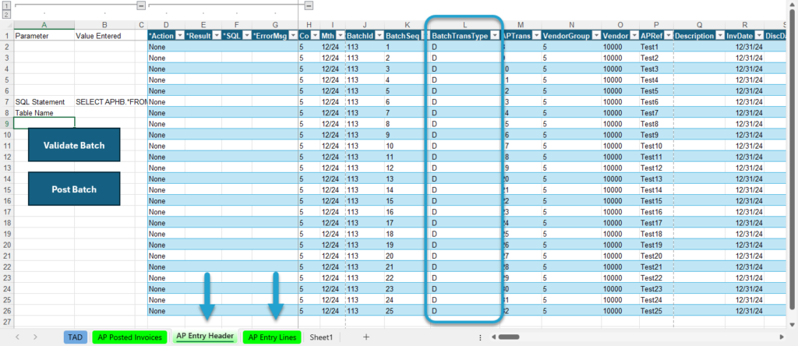798x346 pixels.
Task: Select the 'Value Entered' header cell
Action: click(104, 36)
